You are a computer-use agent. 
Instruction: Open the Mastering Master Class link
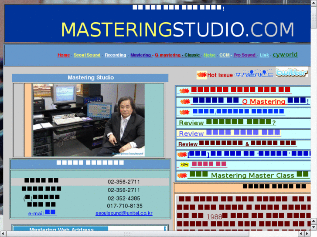click(249, 175)
